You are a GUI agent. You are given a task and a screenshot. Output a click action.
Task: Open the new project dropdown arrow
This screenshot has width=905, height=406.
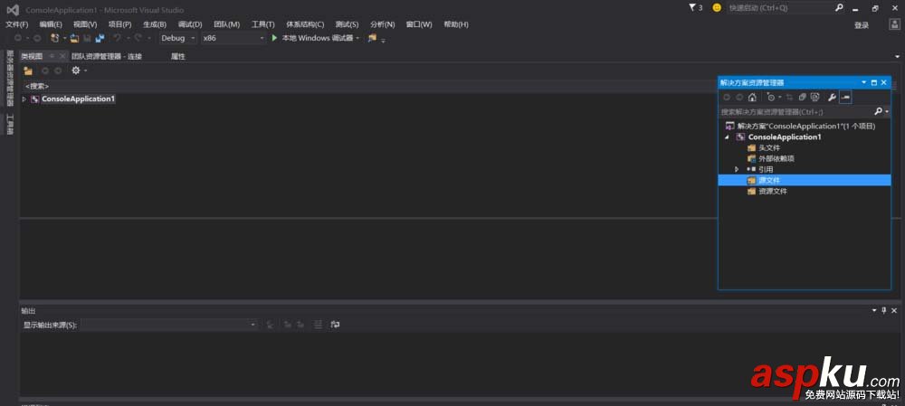click(64, 38)
